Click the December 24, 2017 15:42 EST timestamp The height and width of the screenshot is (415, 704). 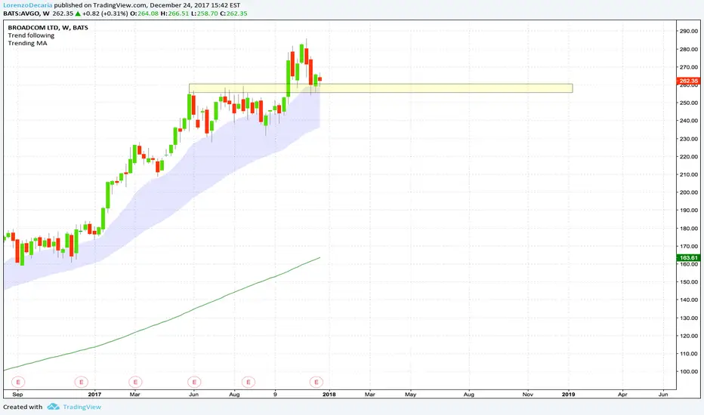[x=195, y=5]
